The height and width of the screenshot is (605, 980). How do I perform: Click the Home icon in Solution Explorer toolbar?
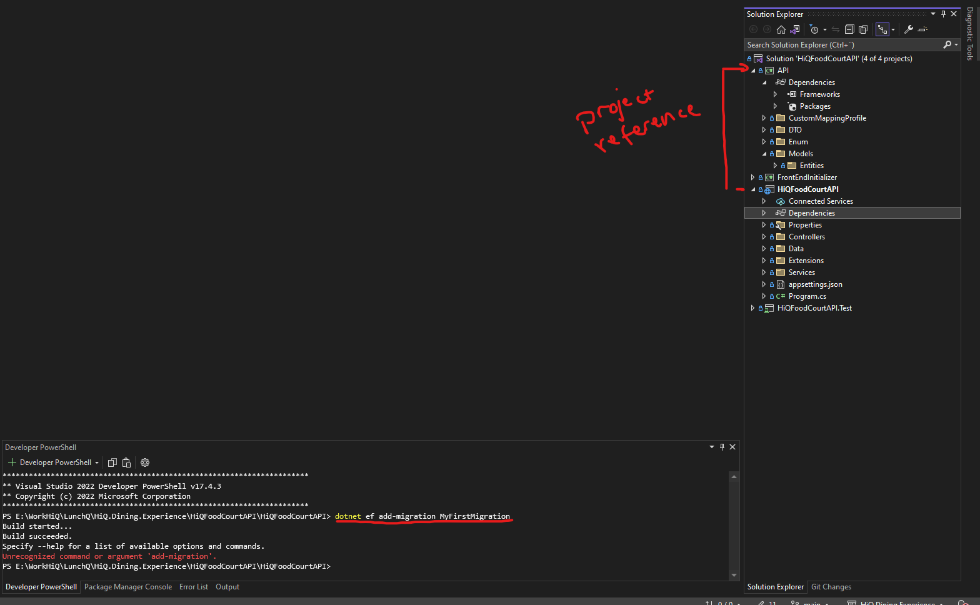(781, 29)
